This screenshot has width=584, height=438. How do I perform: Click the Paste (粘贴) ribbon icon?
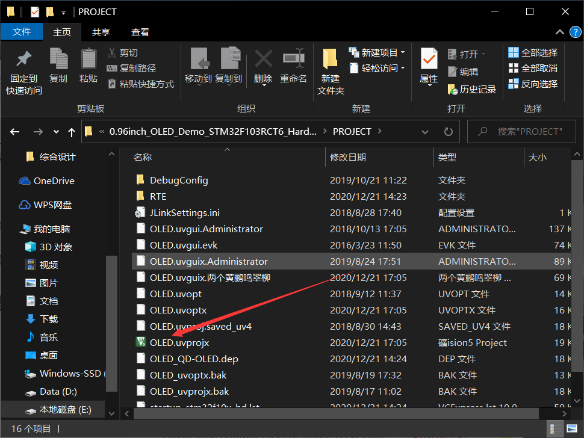89,59
